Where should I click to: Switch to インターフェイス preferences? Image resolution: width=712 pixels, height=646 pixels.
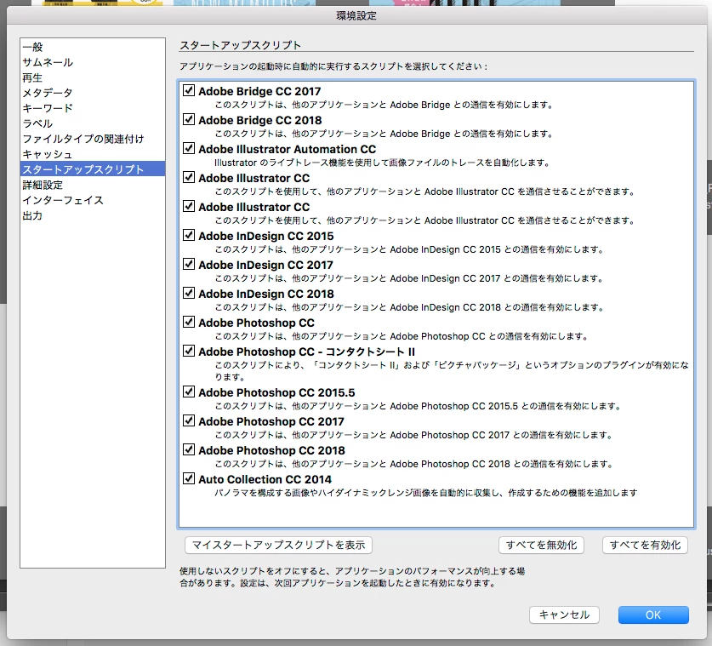click(x=93, y=200)
